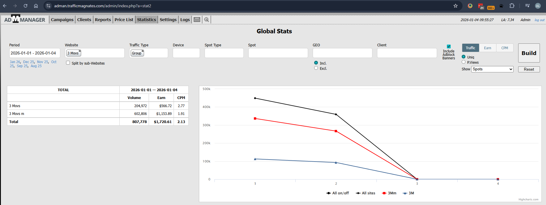The width and height of the screenshot is (546, 205).
Task: Open the GEO selector field
Action: coord(343,53)
